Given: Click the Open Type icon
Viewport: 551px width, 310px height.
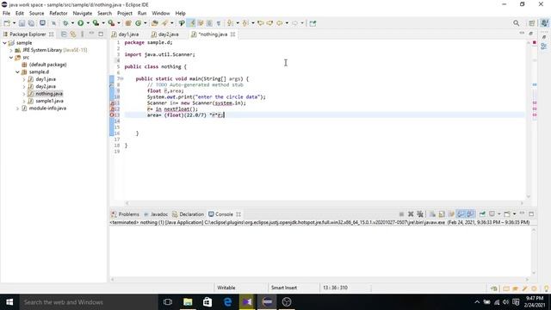Looking at the screenshot, I should [155, 23].
